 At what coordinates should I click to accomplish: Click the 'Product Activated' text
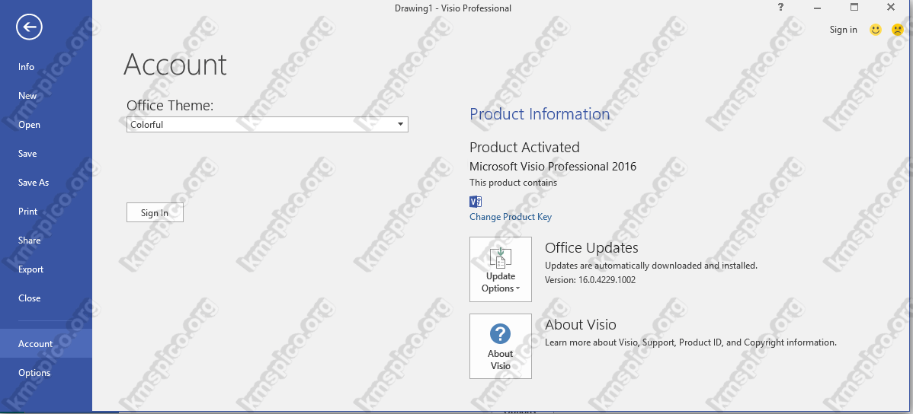coord(524,147)
